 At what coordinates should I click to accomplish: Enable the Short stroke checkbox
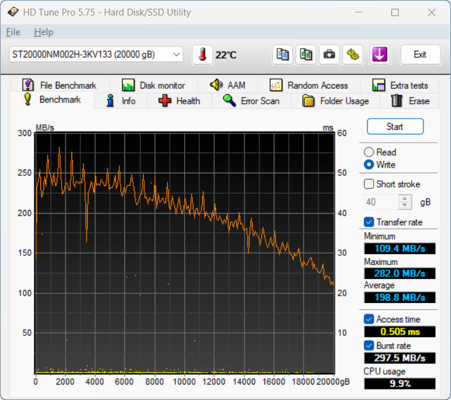[x=369, y=184]
